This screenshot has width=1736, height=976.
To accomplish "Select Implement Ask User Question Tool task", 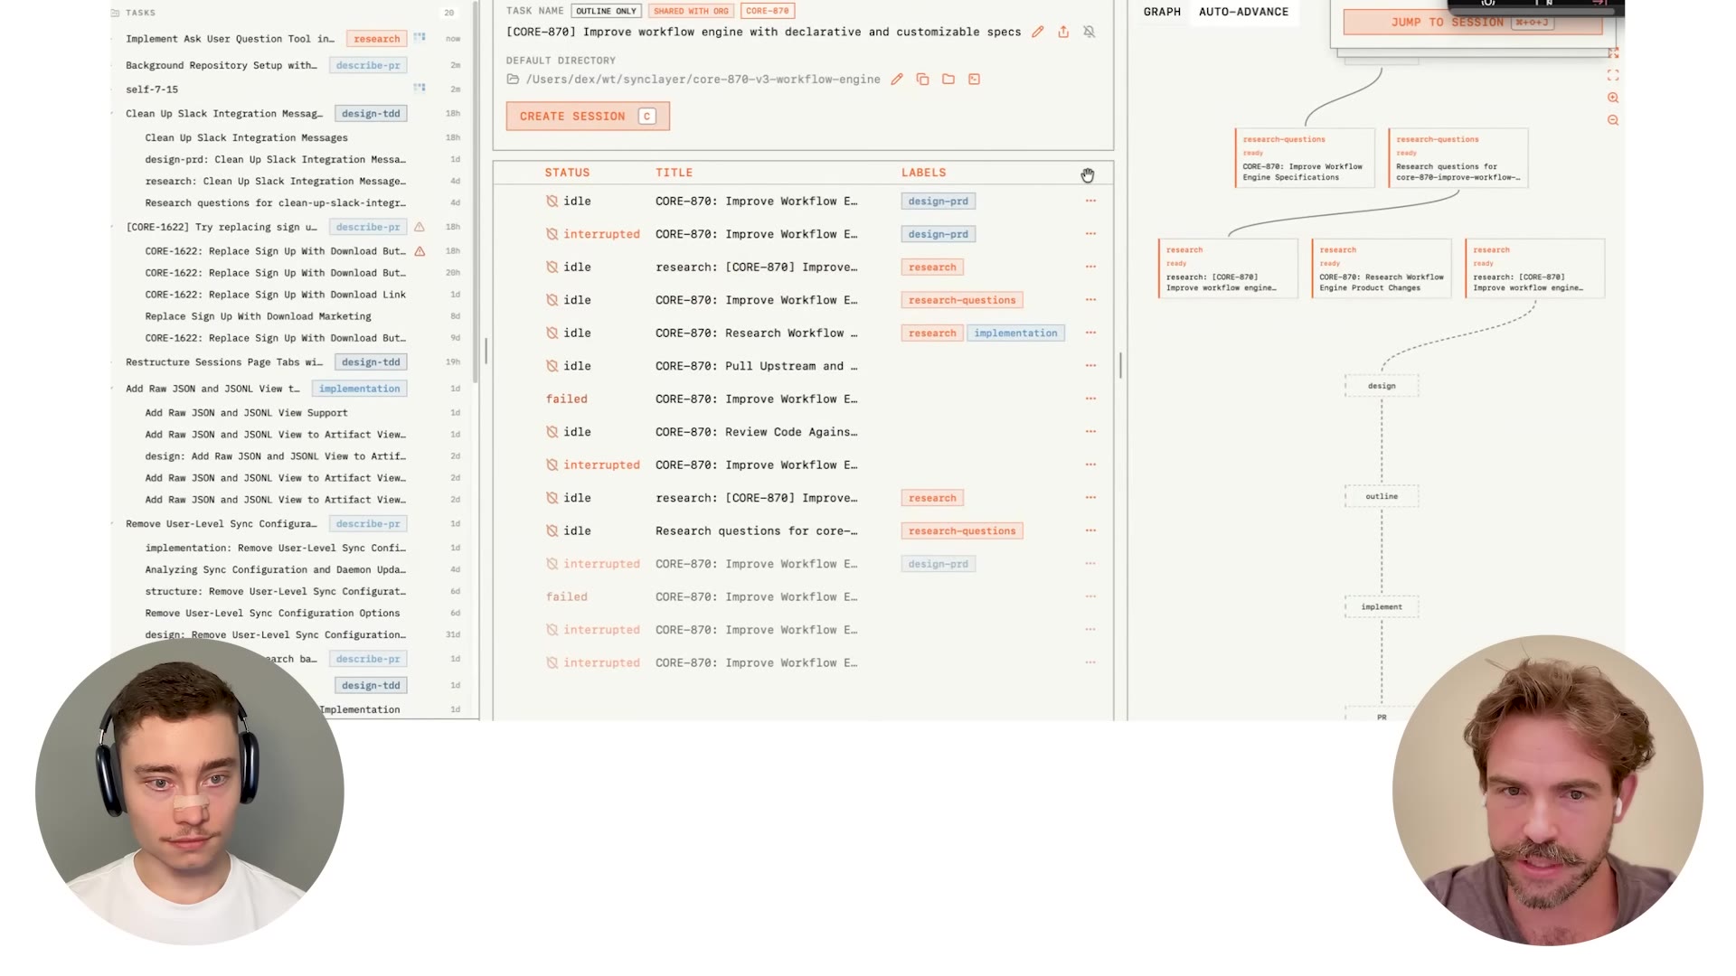I will (230, 39).
